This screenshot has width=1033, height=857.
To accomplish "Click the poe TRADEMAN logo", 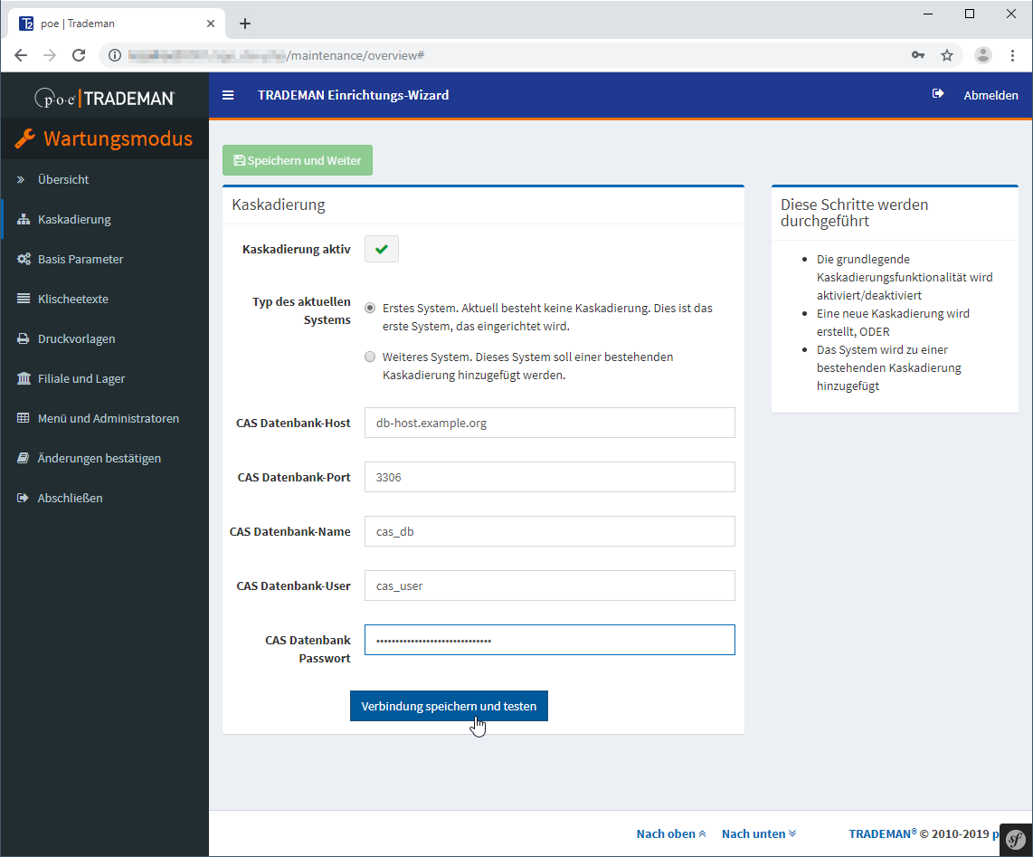I will (105, 99).
